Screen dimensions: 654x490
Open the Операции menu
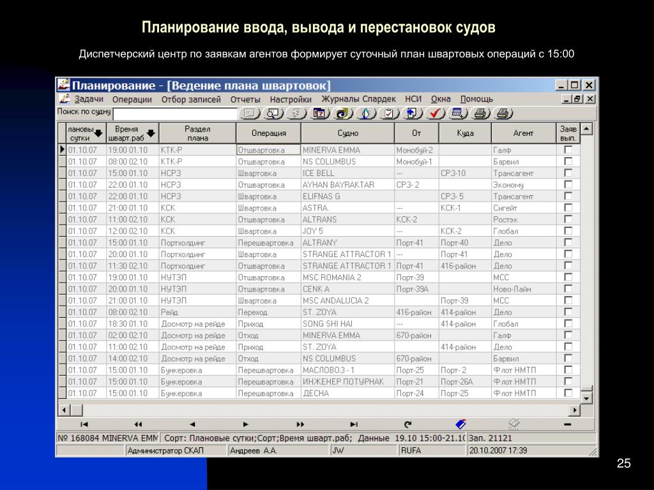click(132, 99)
